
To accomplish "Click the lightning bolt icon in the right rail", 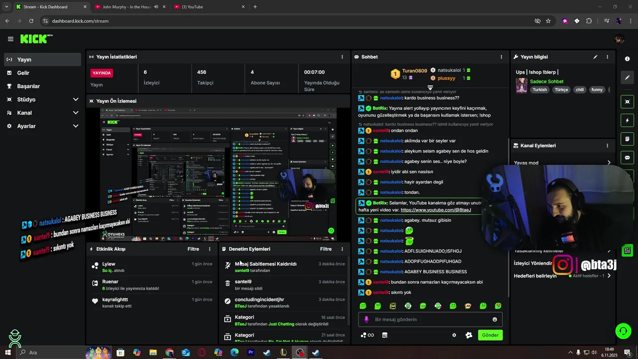I will tap(627, 120).
